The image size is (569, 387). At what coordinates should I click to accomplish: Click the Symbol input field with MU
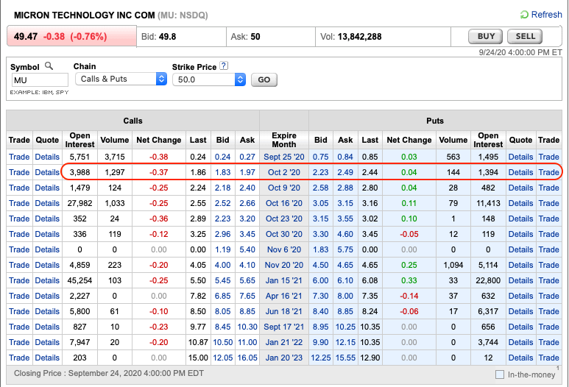coord(37,79)
